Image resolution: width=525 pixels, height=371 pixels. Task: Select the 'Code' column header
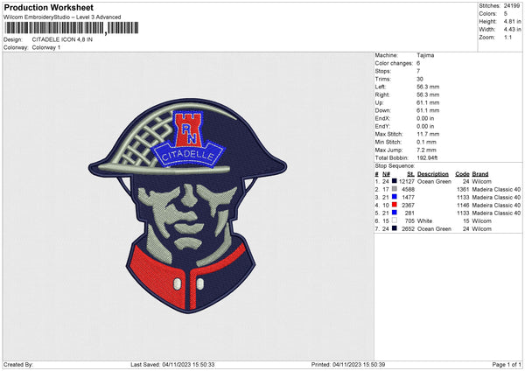coord(462,174)
